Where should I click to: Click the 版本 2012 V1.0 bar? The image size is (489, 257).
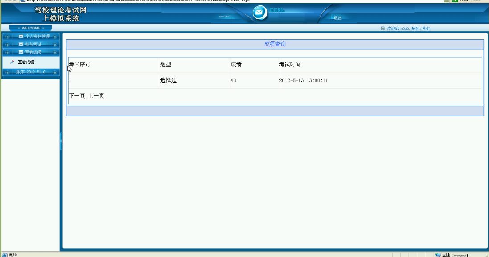click(x=31, y=72)
